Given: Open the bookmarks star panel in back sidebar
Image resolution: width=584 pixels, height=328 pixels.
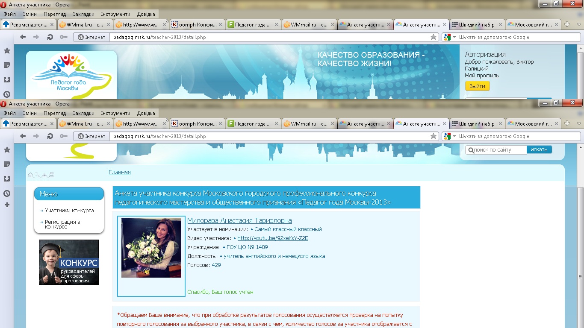Looking at the screenshot, I should (x=7, y=51).
